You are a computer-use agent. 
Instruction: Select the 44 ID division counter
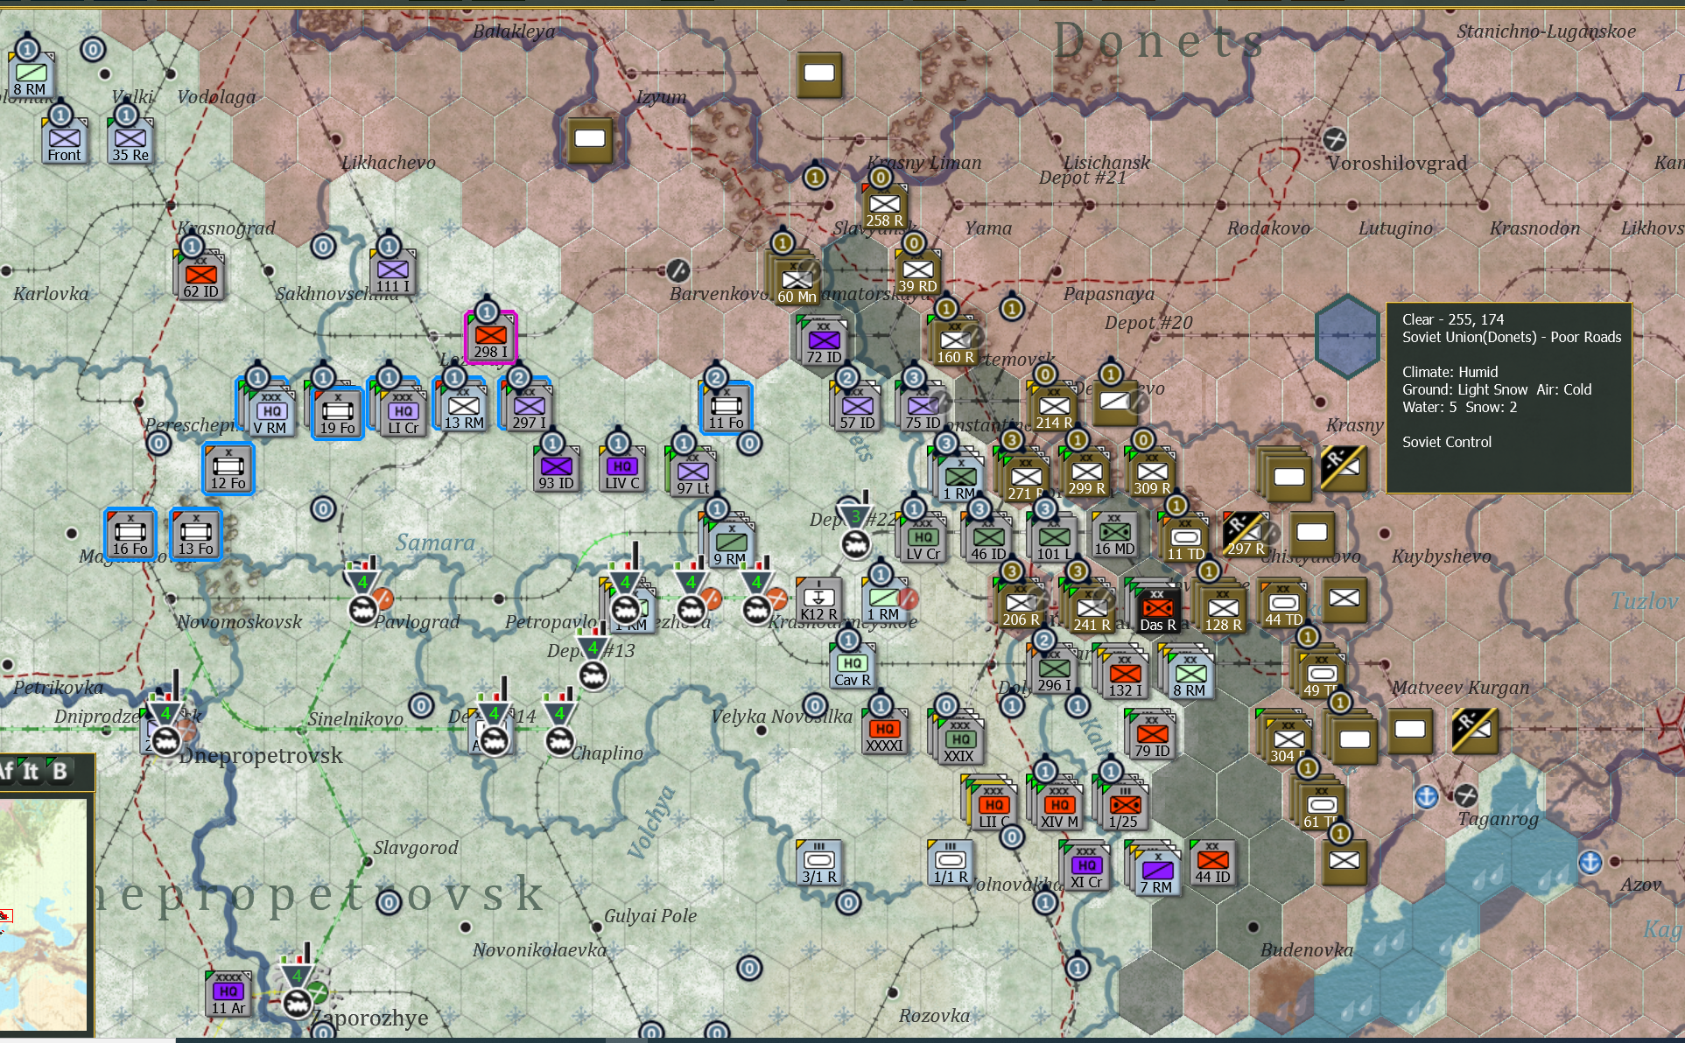(1212, 863)
